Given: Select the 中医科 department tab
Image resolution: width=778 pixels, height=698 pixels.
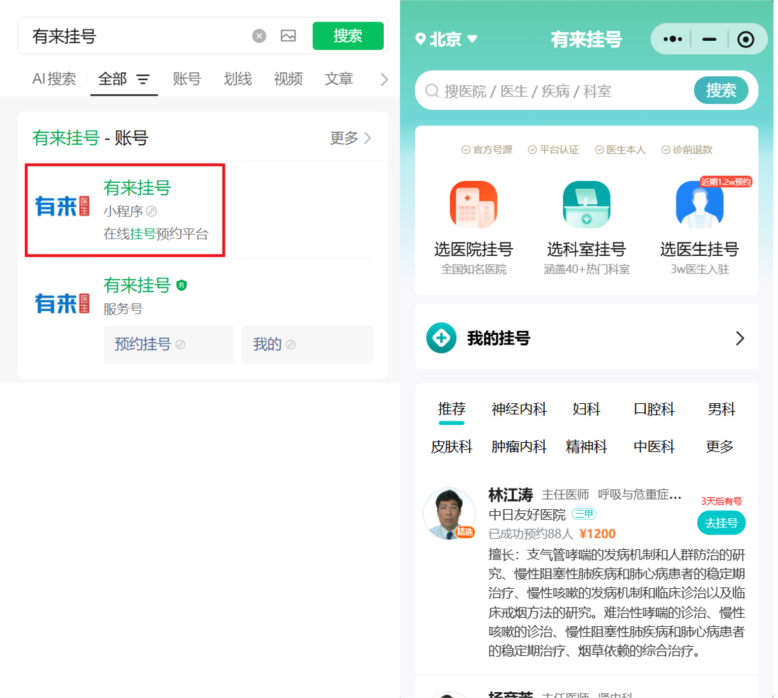Looking at the screenshot, I should click(x=654, y=447).
